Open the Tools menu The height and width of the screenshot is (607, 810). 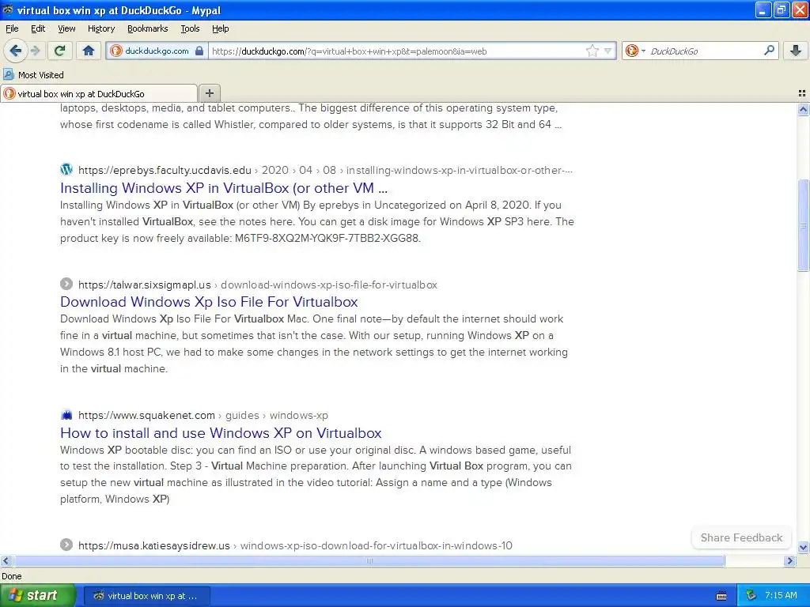pyautogui.click(x=190, y=28)
